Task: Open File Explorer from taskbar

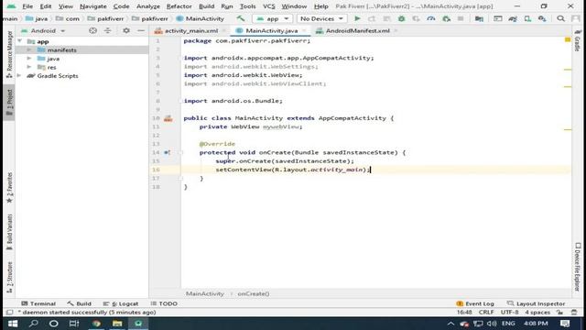Action: pos(117,324)
